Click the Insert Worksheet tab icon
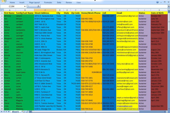Image resolution: width=170 pixels, height=113 pixels. pyautogui.click(x=23, y=112)
